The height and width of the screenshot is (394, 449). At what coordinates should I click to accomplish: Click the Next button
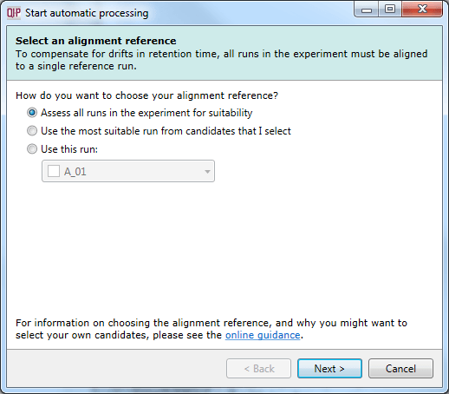[329, 369]
